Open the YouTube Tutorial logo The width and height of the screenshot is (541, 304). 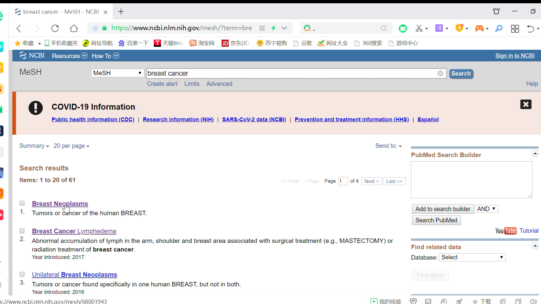pyautogui.click(x=506, y=231)
